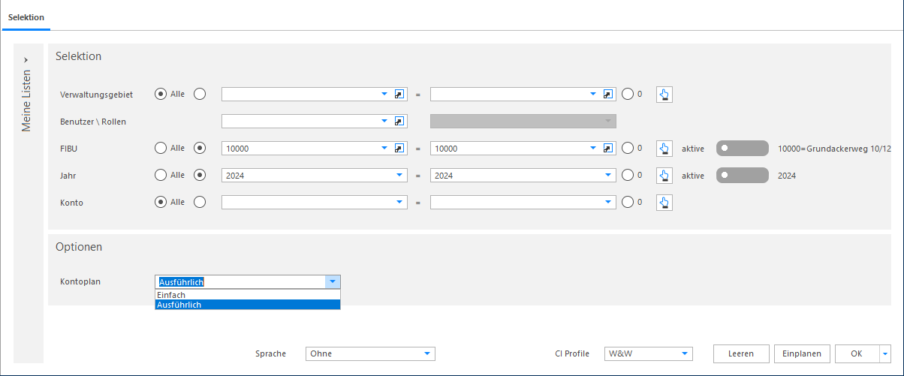
Task: Select Alle radio for Konto
Action: [160, 203]
